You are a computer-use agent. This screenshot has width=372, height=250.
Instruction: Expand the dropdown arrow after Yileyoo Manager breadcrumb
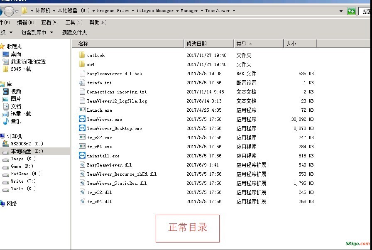(177, 11)
